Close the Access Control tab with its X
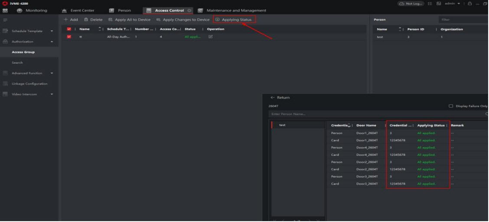489x222 pixels. (x=190, y=10)
